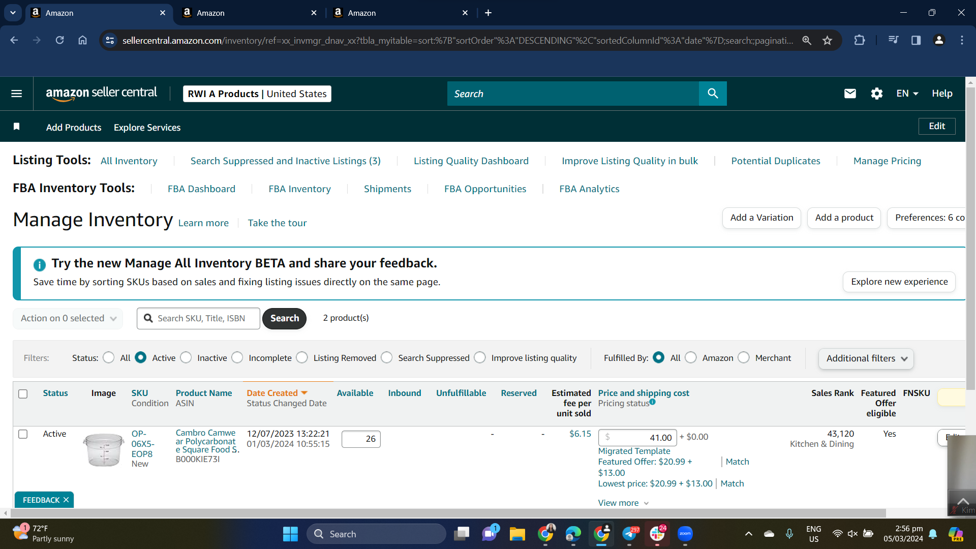Open the browser side panel icon

point(916,40)
